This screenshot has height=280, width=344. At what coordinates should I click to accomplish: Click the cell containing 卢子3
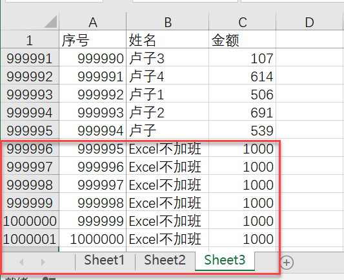click(168, 59)
